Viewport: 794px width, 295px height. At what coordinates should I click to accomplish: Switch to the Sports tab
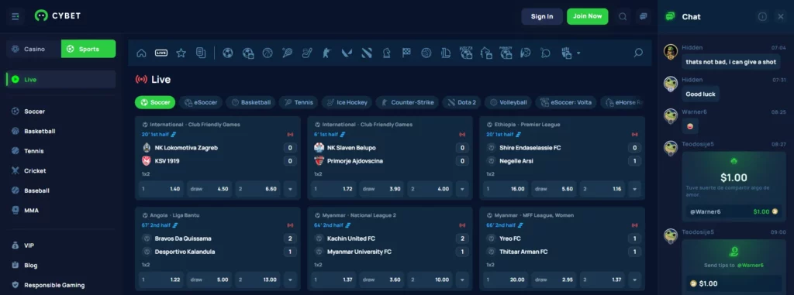88,49
